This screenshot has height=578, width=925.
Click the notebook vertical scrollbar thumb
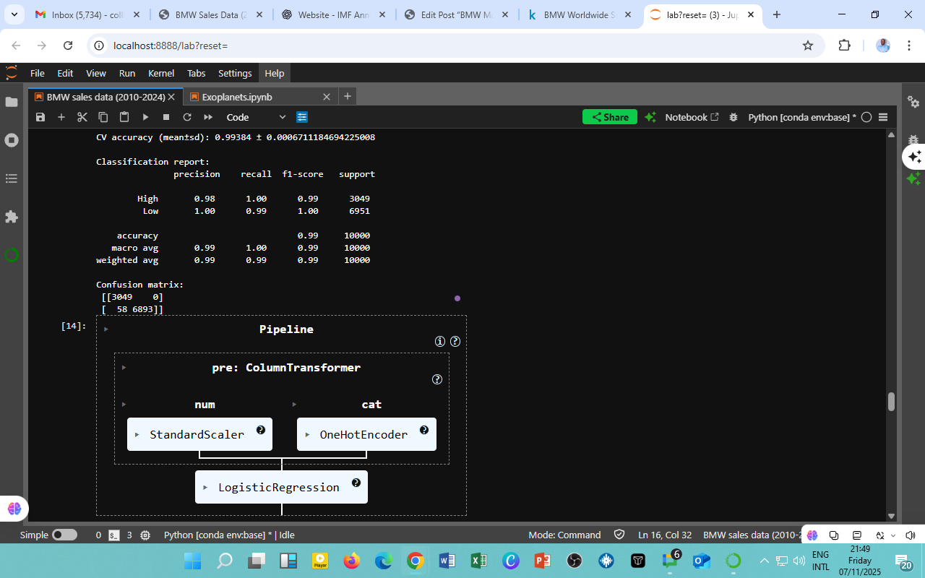(891, 402)
